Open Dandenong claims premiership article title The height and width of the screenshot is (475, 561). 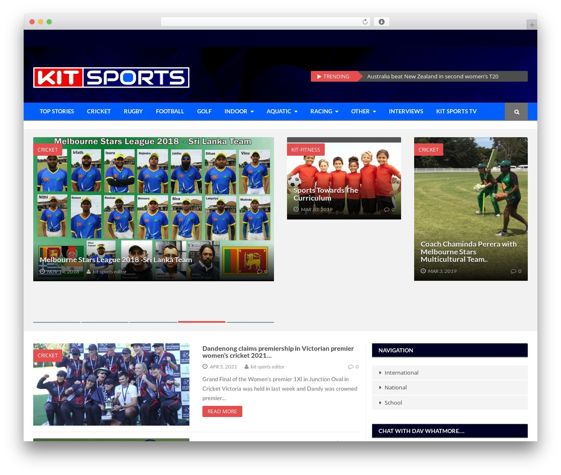(278, 352)
